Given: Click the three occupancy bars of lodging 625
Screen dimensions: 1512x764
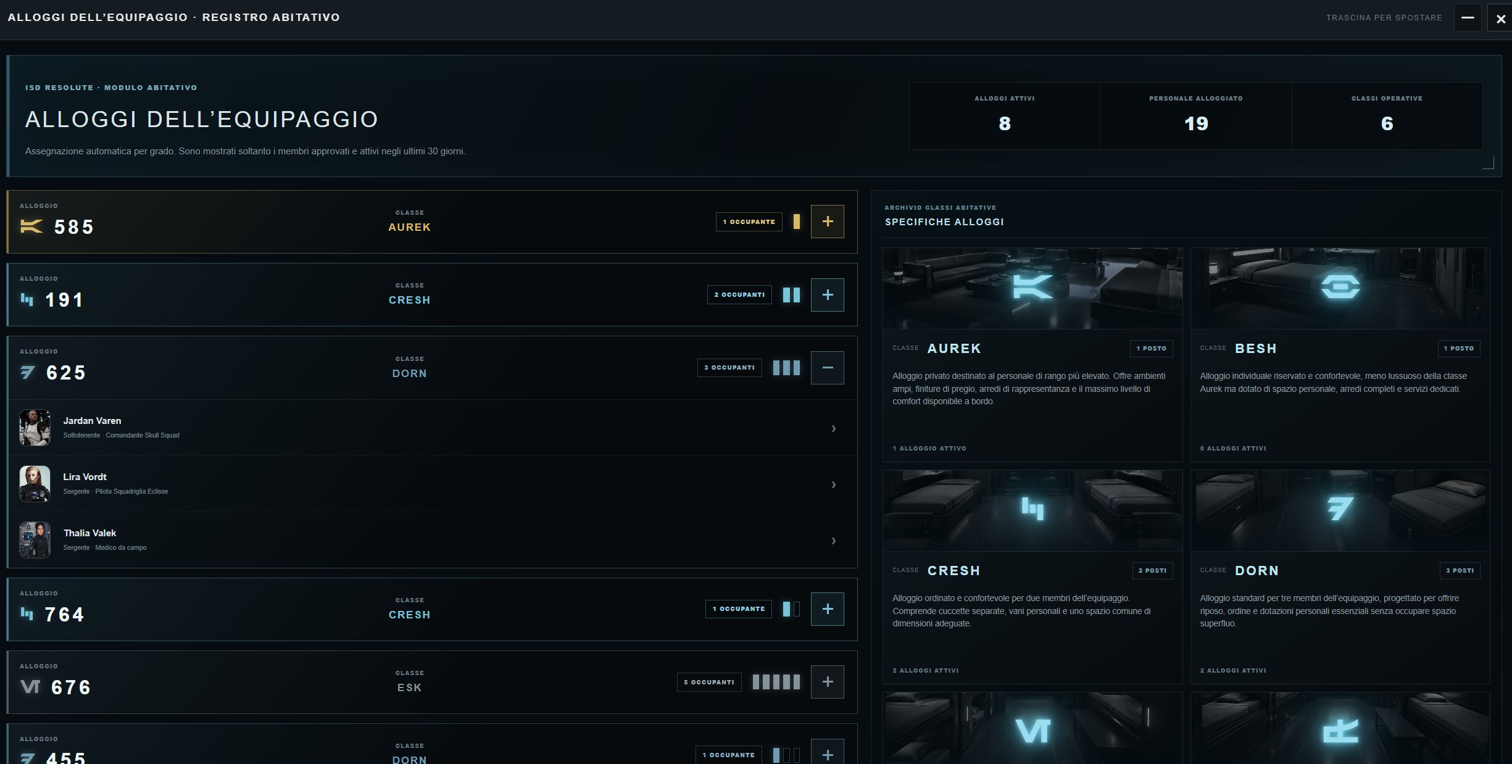Looking at the screenshot, I should pos(786,368).
